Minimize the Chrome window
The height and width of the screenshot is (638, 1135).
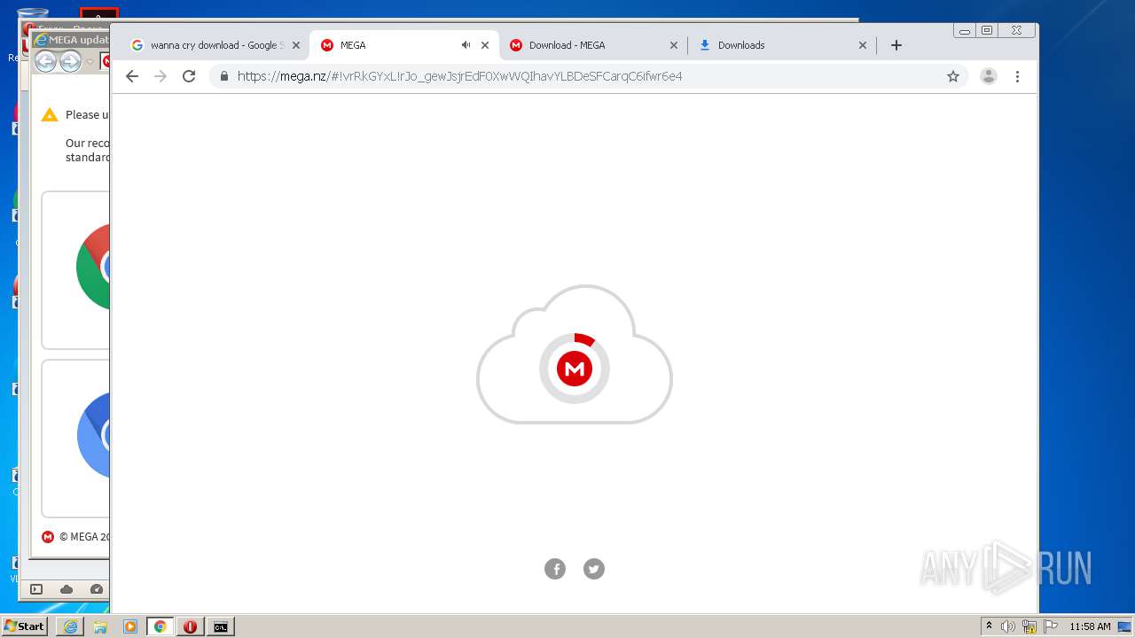965,31
